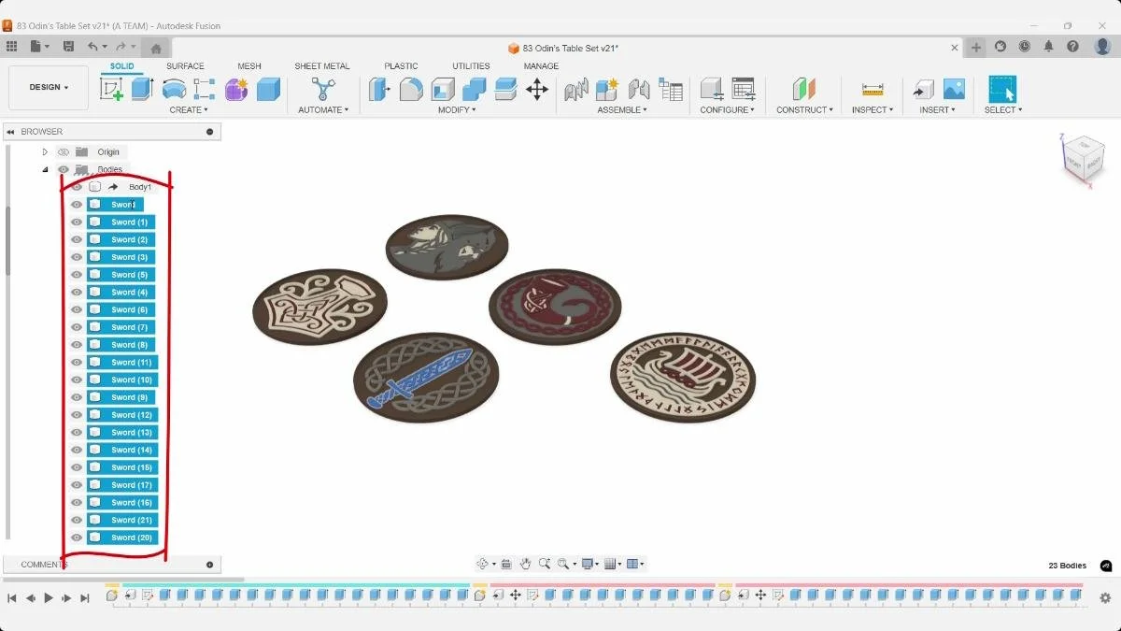Image resolution: width=1121 pixels, height=631 pixels.
Task: Toggle eye icon for Sword (12)
Action: (x=77, y=415)
